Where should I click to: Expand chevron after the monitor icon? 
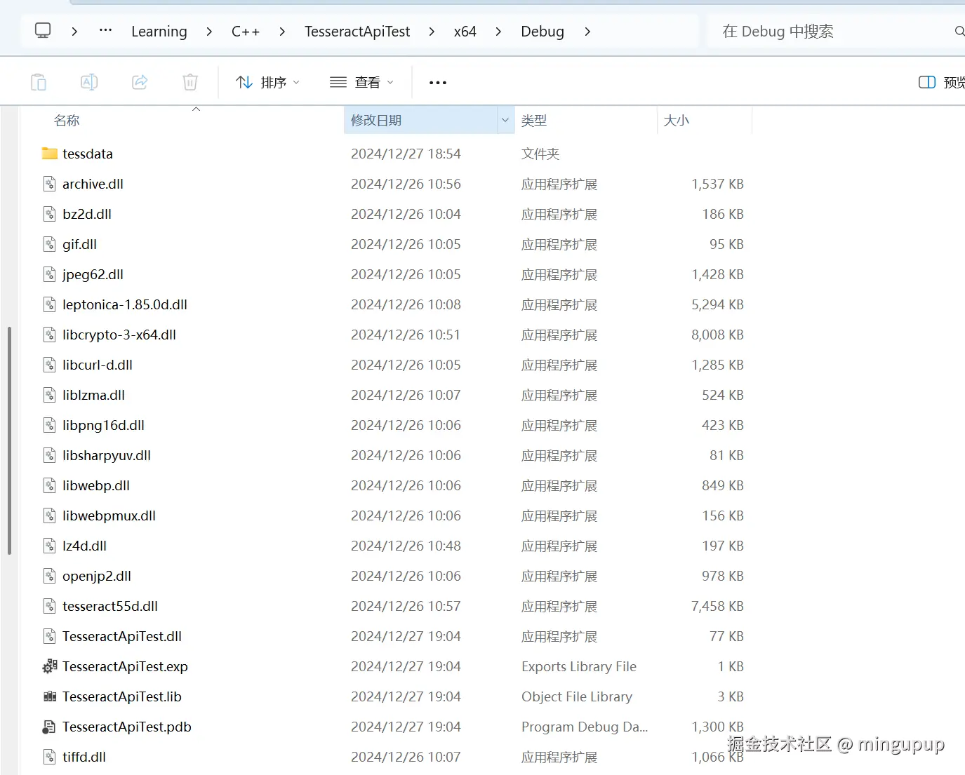(x=74, y=32)
